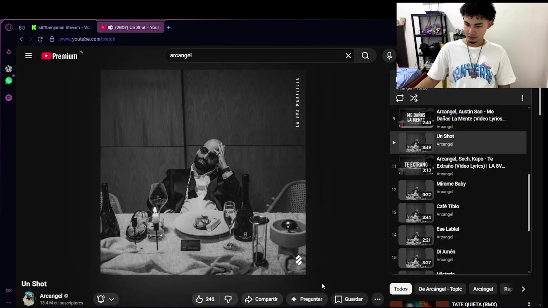Screen dimensions: 548x308
Task: Open notification bell dropdown for Arcangel
Action: point(106,299)
